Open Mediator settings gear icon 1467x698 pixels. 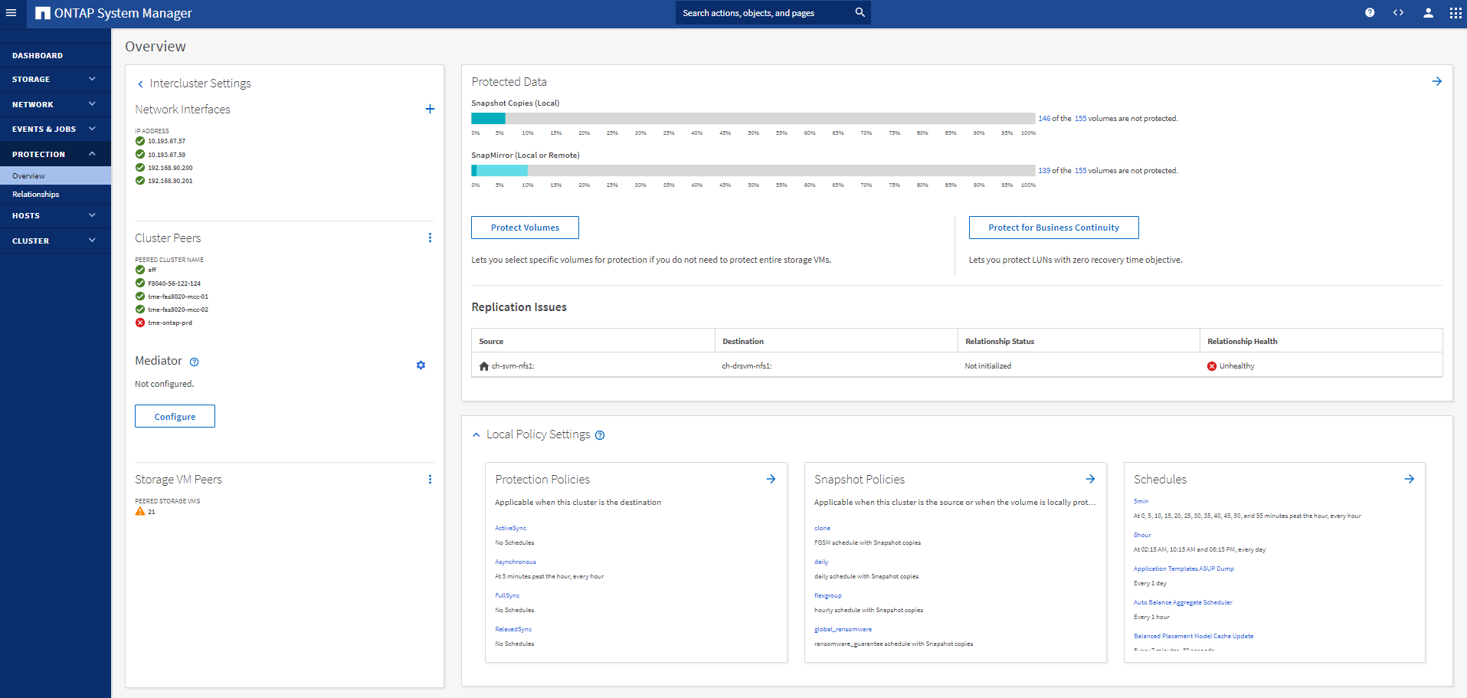[x=421, y=365]
